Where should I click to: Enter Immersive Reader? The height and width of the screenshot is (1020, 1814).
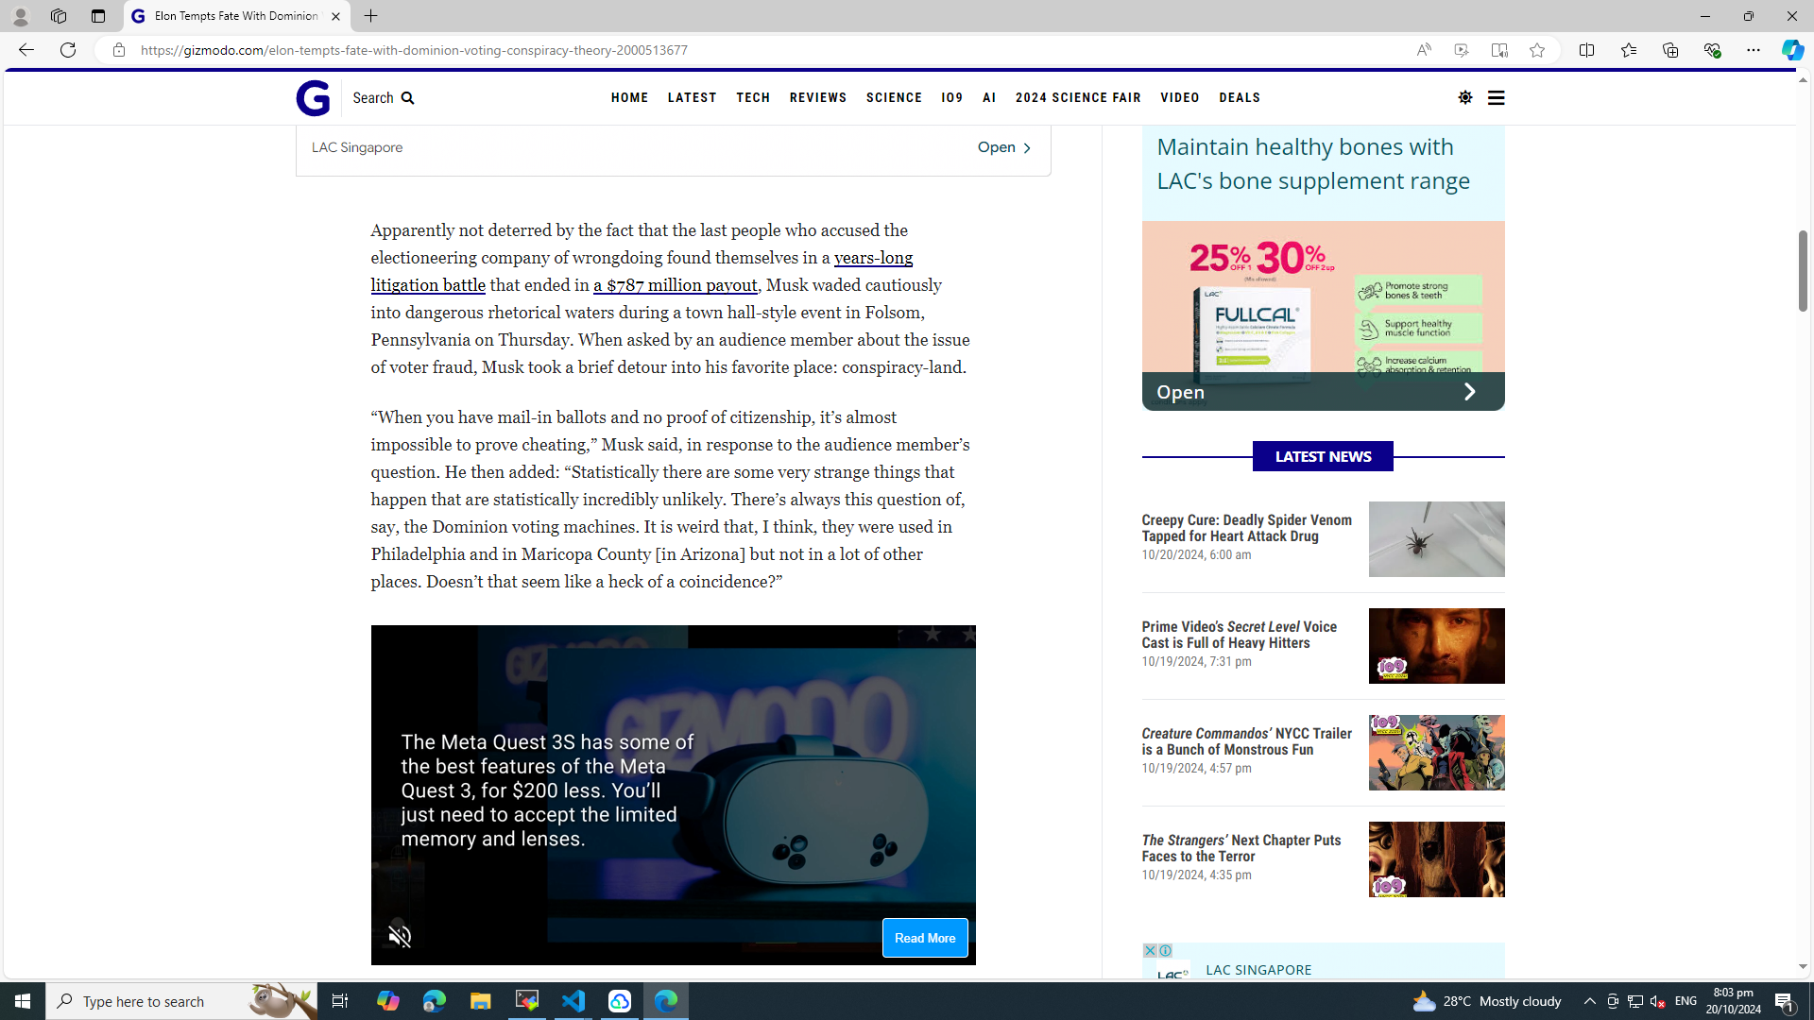pos(1498,50)
